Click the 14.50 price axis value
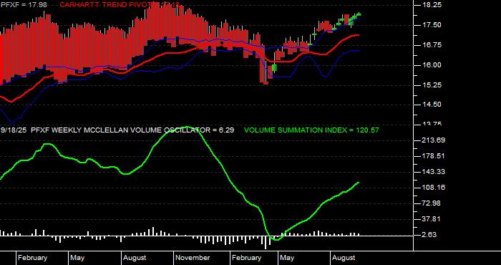Image resolution: width=501 pixels, height=265 pixels. [433, 105]
